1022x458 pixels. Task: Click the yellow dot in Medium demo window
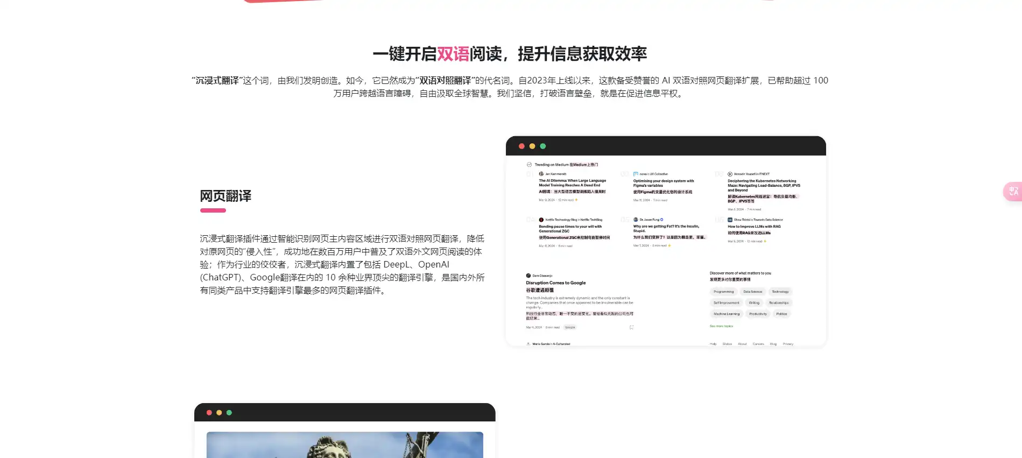(532, 146)
